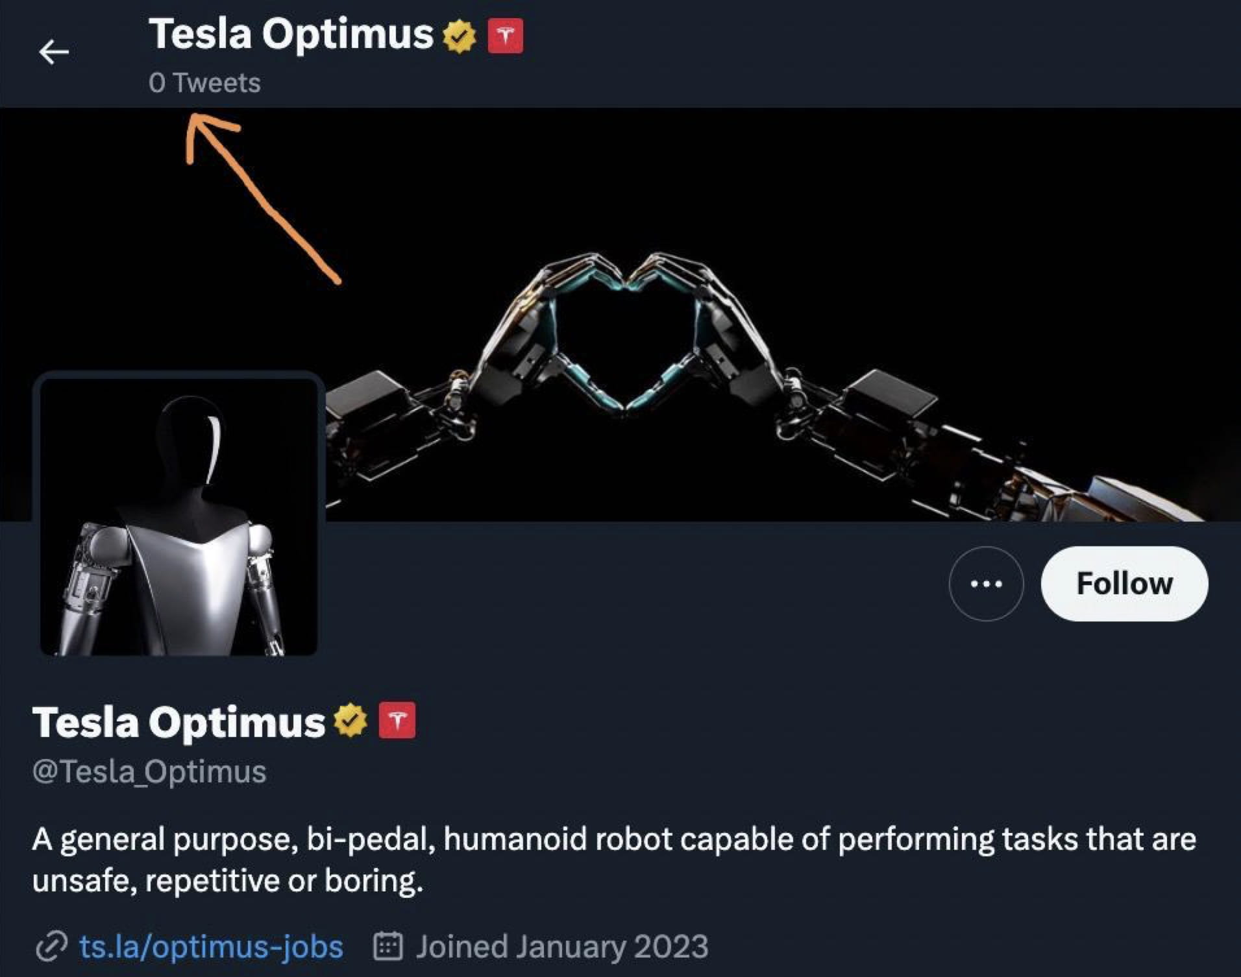Screen dimensions: 1241x977
Task: Click the "Tesla Optimus" title in the top header
Action: click(x=291, y=34)
